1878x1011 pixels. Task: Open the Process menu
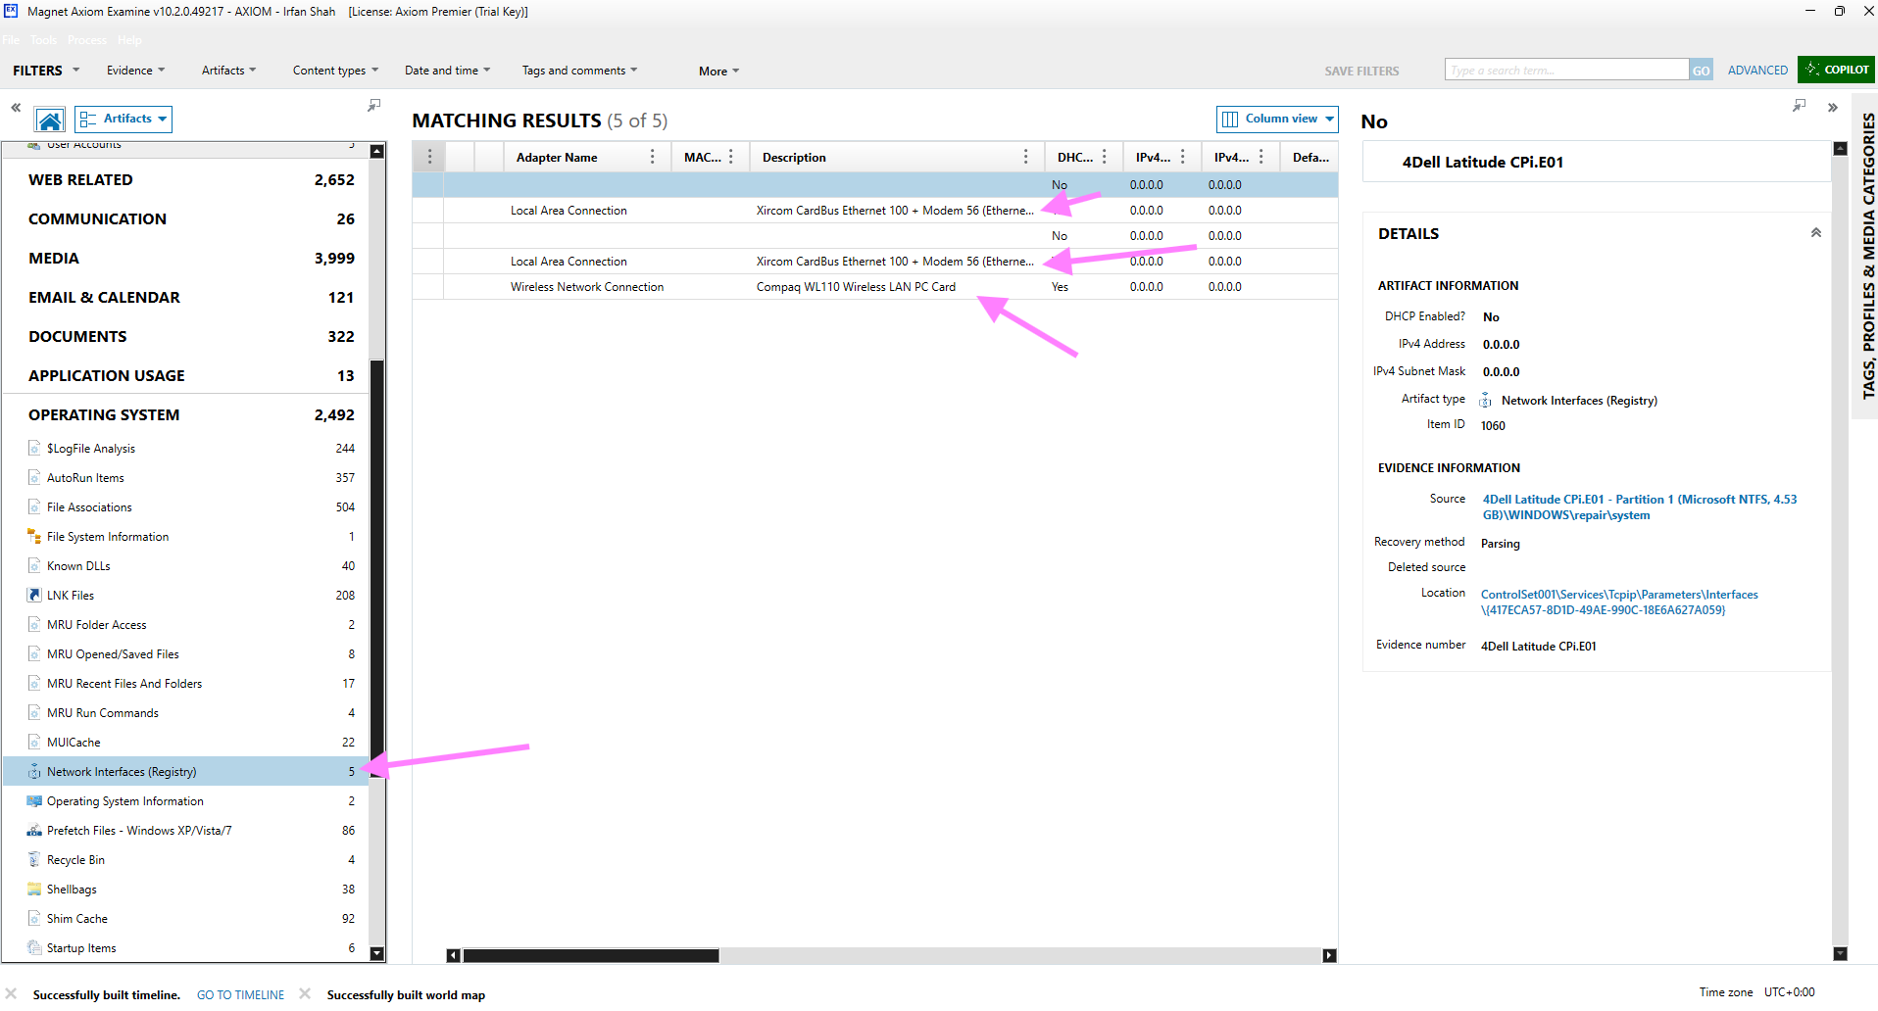[x=87, y=40]
